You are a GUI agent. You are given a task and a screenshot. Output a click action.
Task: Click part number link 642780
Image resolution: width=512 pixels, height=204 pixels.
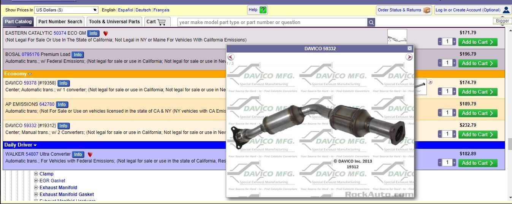pos(47,104)
